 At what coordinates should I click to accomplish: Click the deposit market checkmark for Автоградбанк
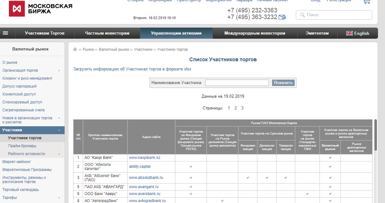point(222,201)
